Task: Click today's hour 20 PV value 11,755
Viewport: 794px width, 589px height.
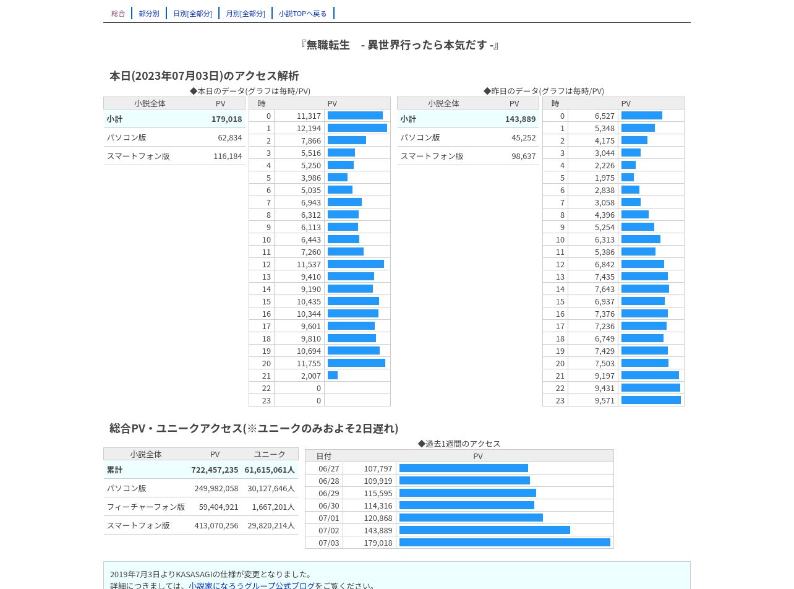Action: pyautogui.click(x=309, y=363)
